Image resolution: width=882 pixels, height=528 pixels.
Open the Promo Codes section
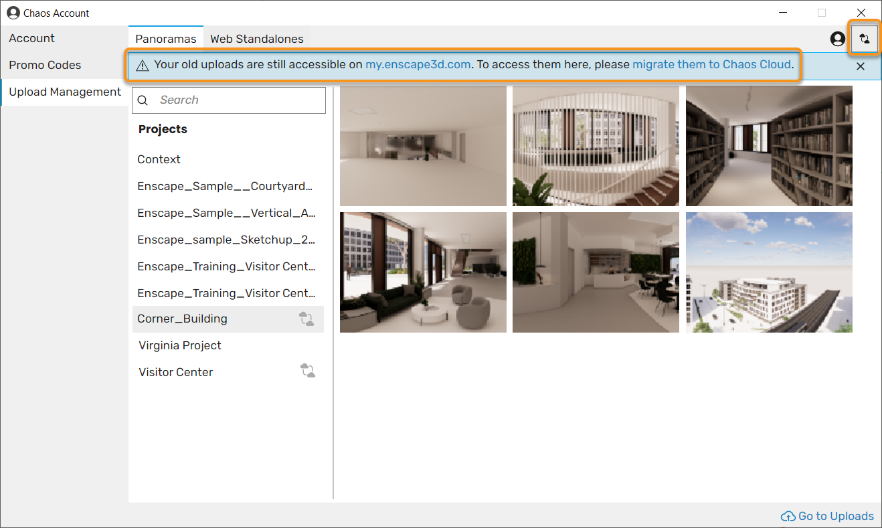(64, 65)
